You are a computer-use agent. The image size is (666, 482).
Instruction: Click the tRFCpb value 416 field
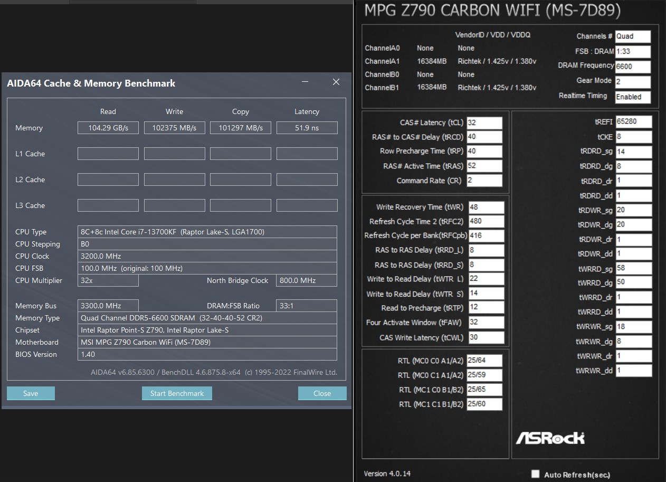point(486,236)
